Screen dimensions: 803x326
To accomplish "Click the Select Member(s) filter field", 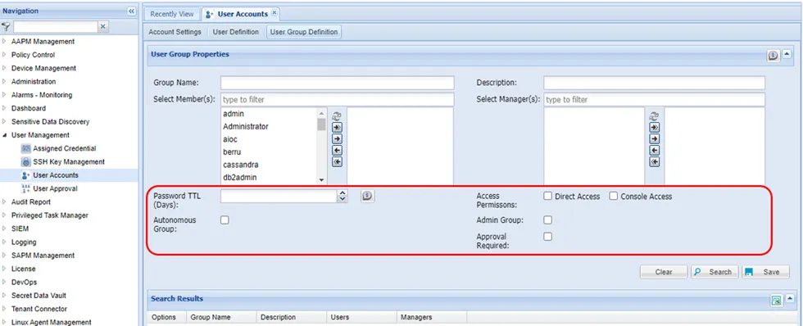I will [338, 99].
